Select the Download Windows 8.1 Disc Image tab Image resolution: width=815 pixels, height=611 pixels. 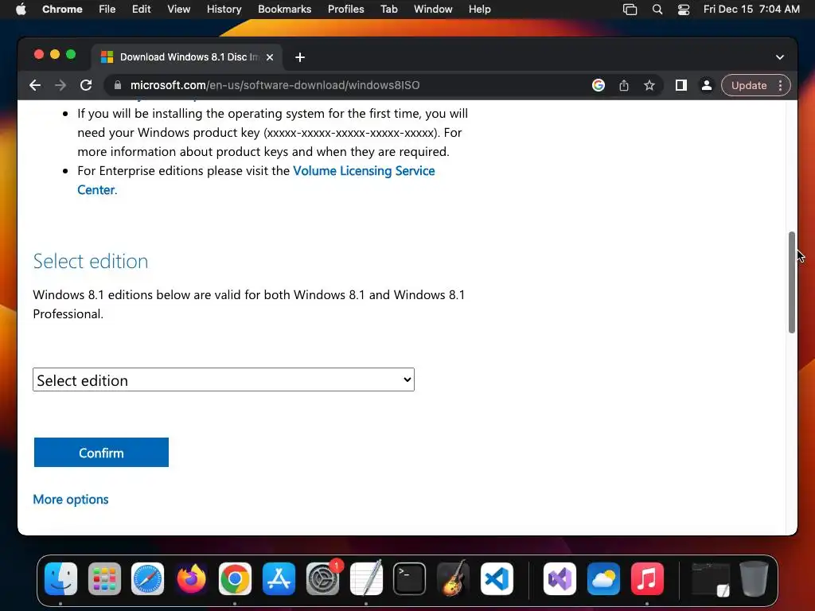tap(188, 57)
